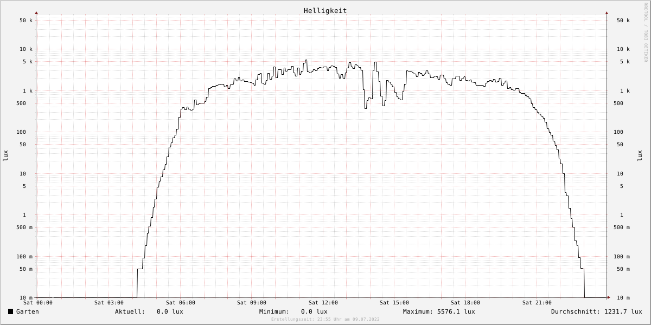Click the 50 k label on right axis
Screen dimensions: 651x325
[623, 21]
